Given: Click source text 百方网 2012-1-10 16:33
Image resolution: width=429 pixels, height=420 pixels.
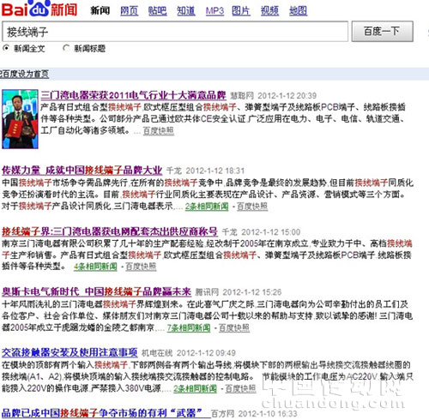Looking at the screenshot, I should 254,414.
